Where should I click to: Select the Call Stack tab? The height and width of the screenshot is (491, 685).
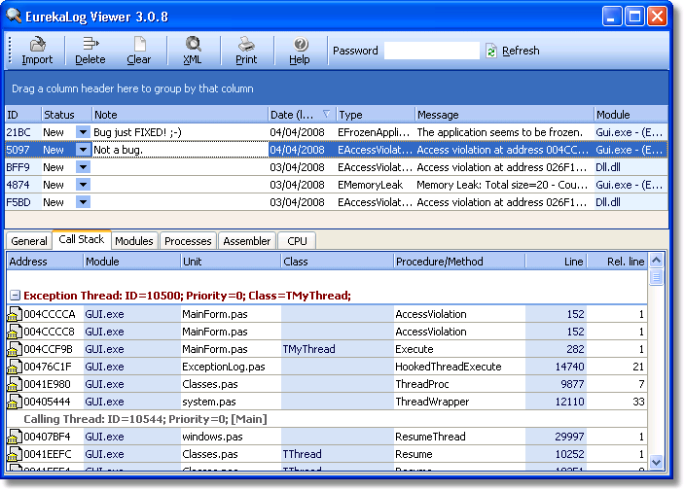82,239
